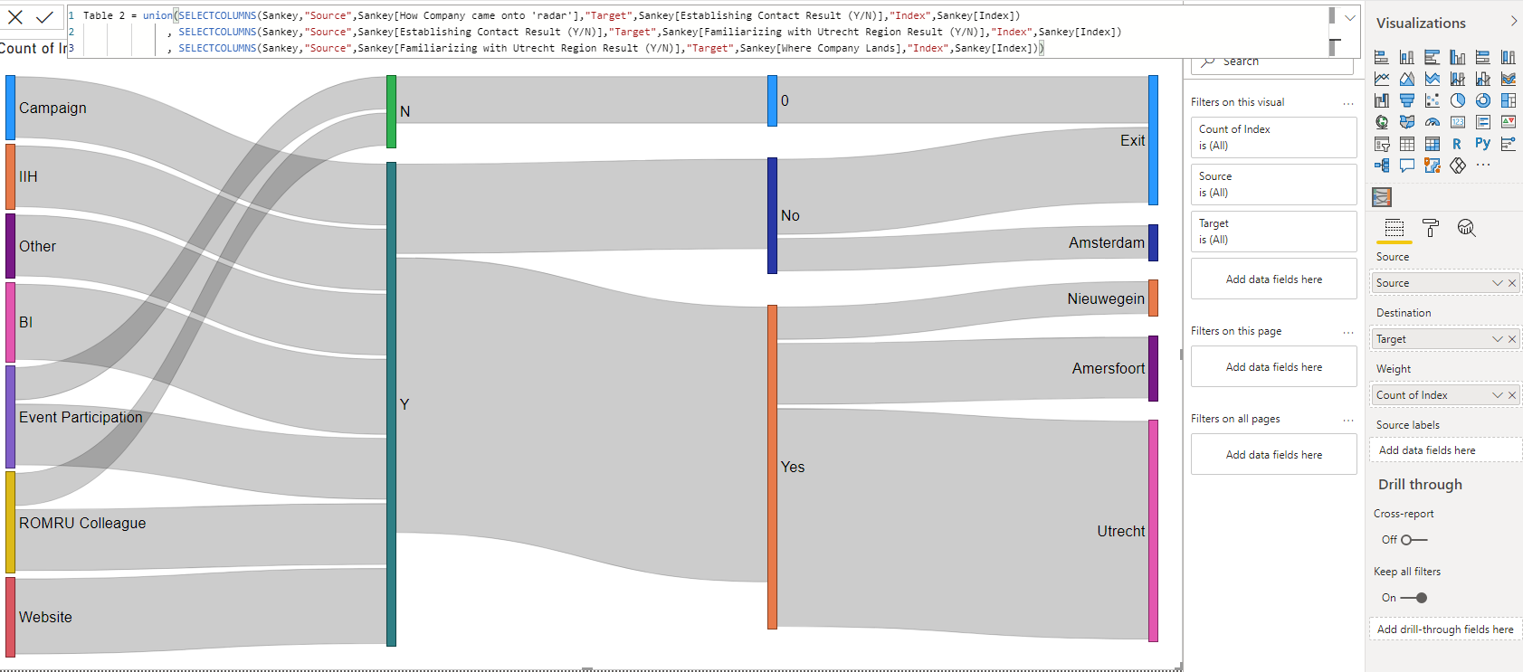Screen dimensions: 1523x672
Task: Select the matrix visual
Action: [1433, 144]
